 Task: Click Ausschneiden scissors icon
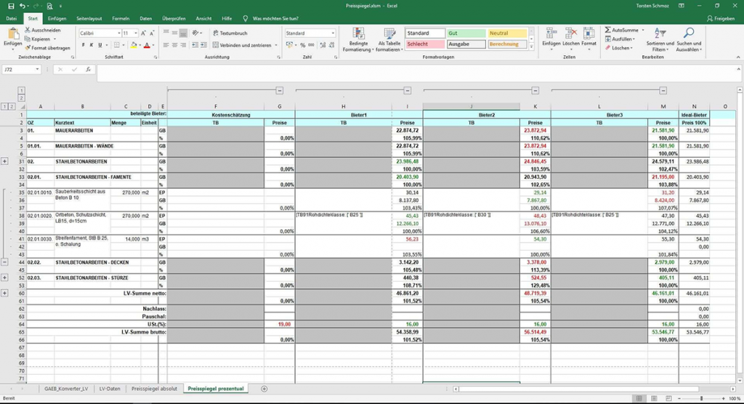[x=28, y=30]
